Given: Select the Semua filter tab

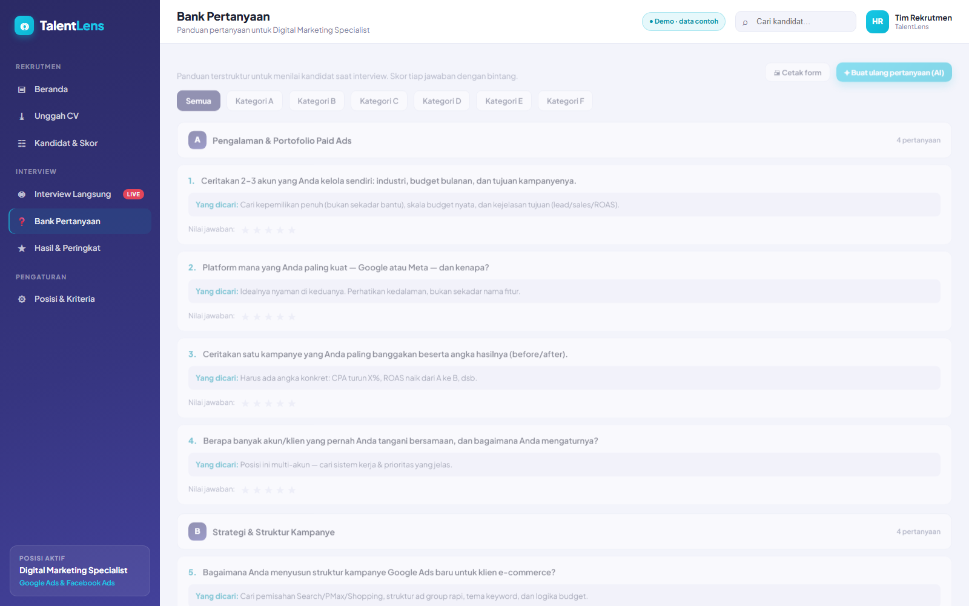Looking at the screenshot, I should coord(199,101).
